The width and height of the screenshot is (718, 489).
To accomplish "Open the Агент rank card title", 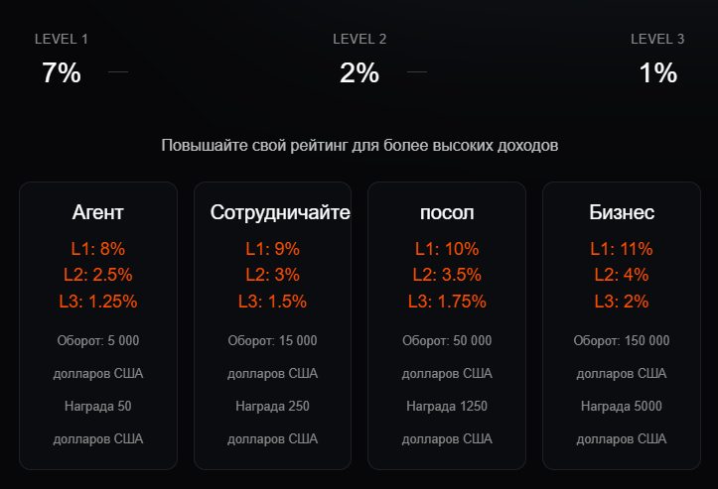I will point(98,212).
